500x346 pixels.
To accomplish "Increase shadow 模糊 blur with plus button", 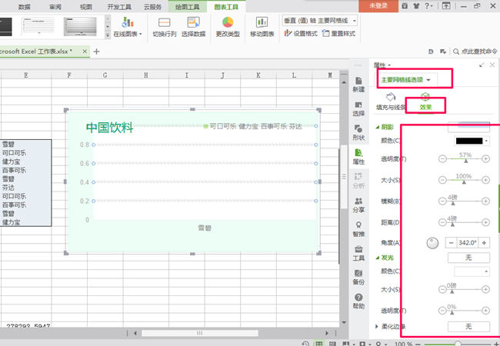I will pyautogui.click(x=485, y=201).
